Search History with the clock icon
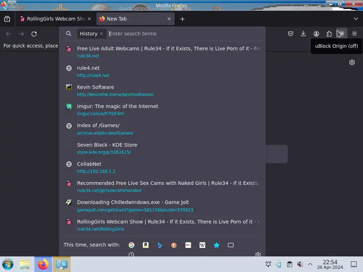Image resolution: width=363 pixels, height=272 pixels. click(131, 254)
